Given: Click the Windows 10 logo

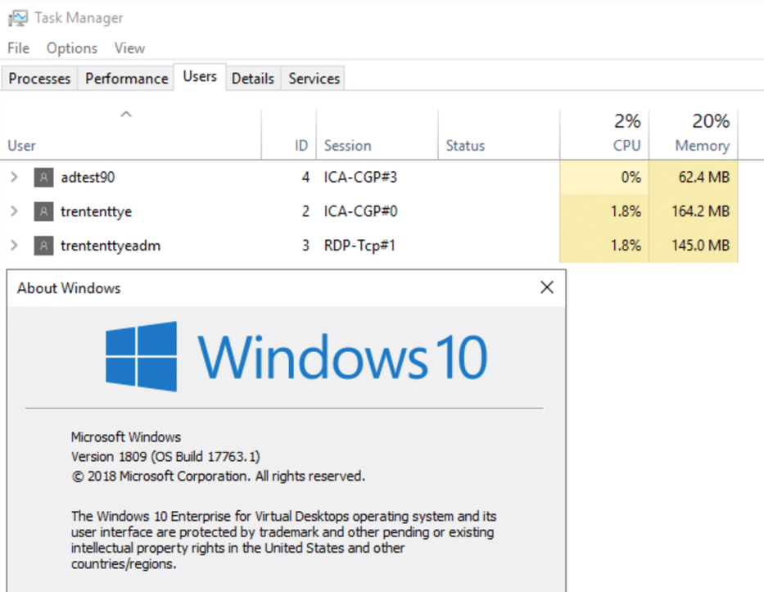Looking at the screenshot, I should coord(296,357).
